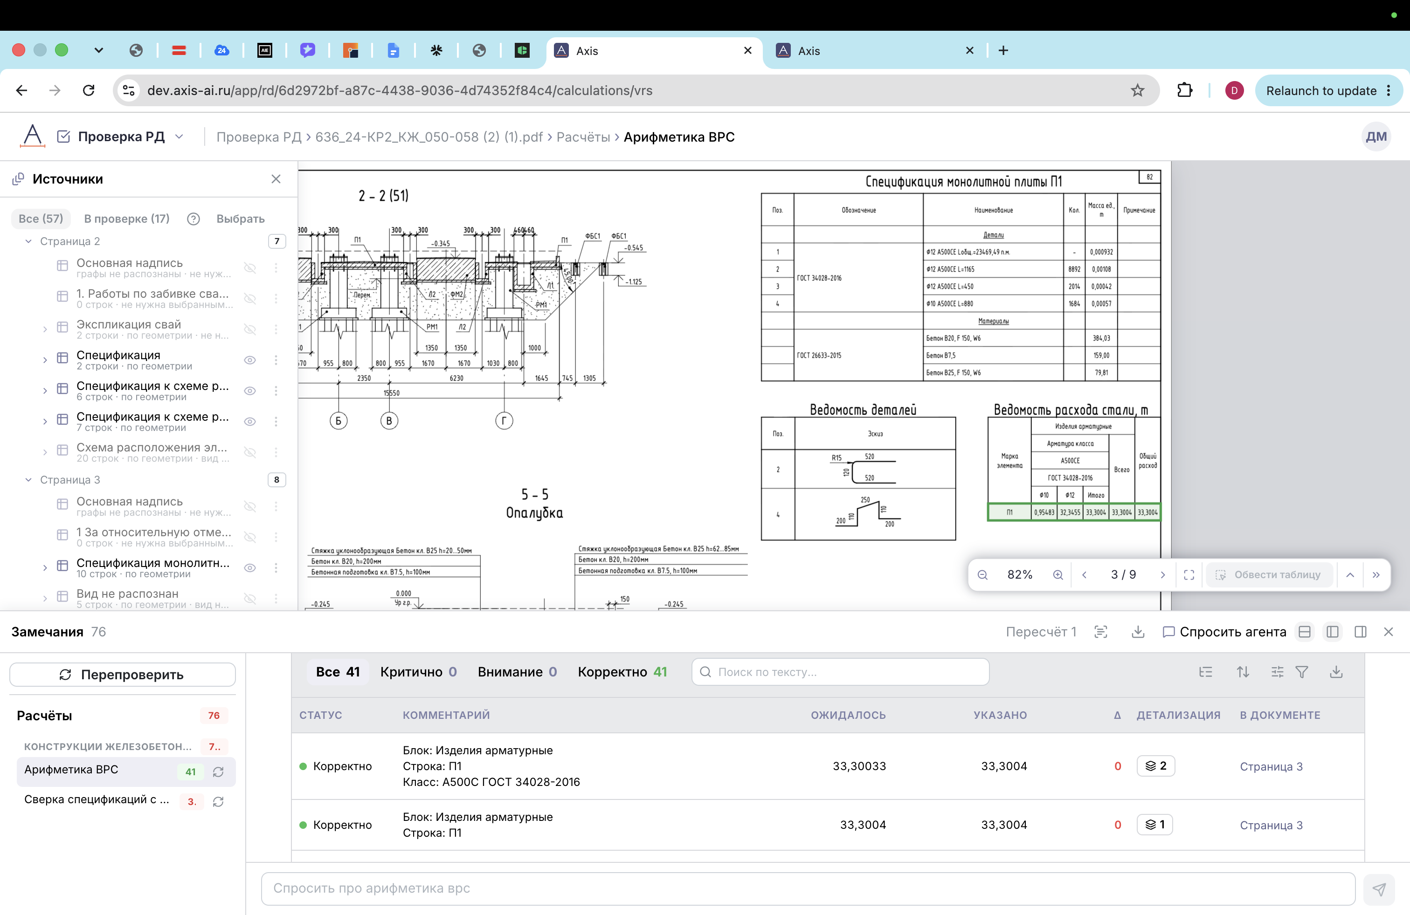This screenshot has width=1410, height=915.
Task: Enter fullscreen view of the drawing
Action: (1189, 575)
